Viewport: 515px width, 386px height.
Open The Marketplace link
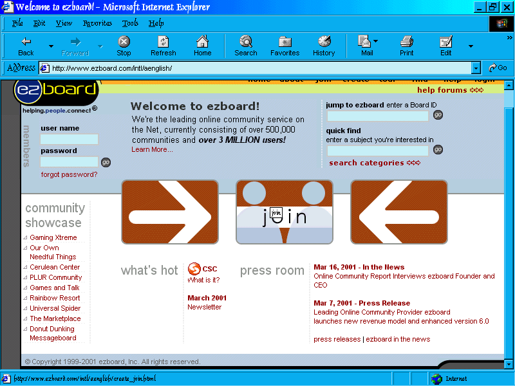pos(55,318)
